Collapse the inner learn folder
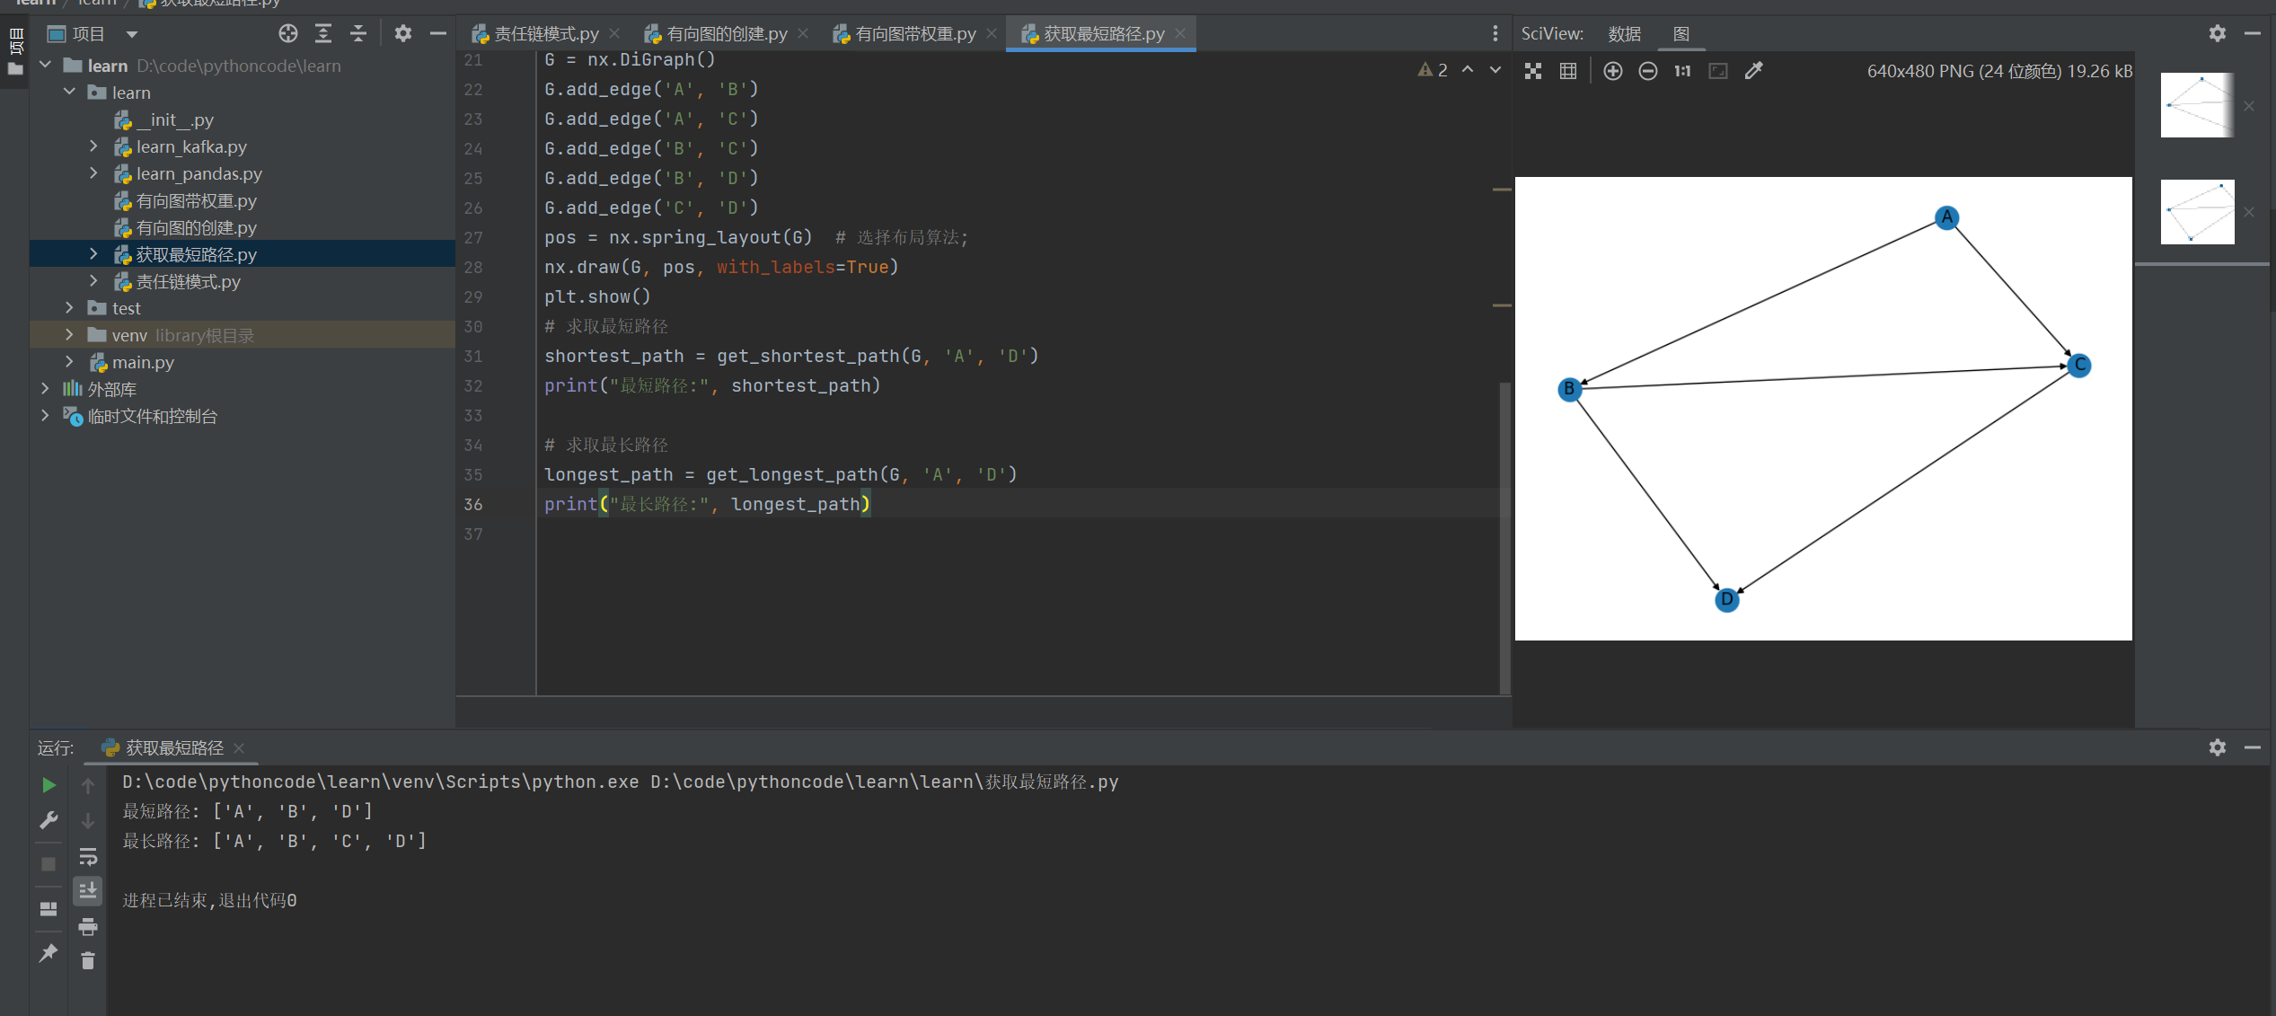The height and width of the screenshot is (1016, 2276). click(69, 93)
